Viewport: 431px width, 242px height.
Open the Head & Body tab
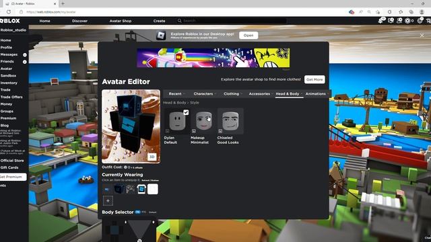(289, 94)
